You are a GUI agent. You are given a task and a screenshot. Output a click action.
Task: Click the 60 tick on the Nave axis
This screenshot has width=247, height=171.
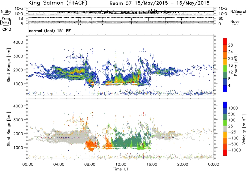[x=220, y=19]
